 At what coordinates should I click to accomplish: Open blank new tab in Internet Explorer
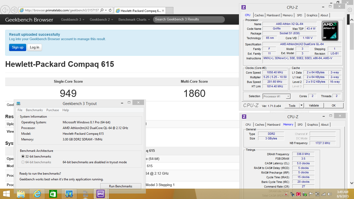tap(169, 11)
